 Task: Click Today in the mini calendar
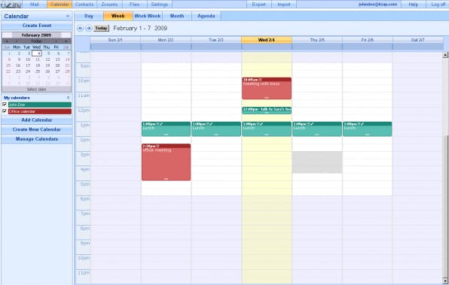click(36, 41)
